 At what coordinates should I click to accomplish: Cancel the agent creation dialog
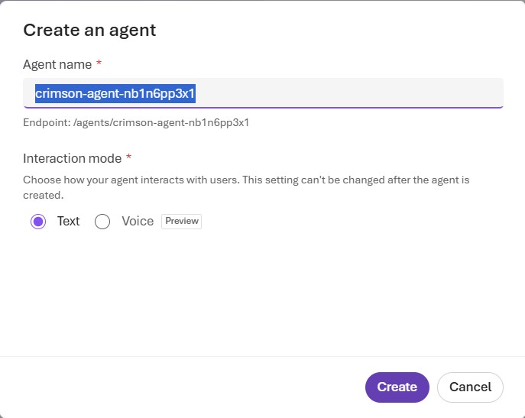tap(470, 387)
